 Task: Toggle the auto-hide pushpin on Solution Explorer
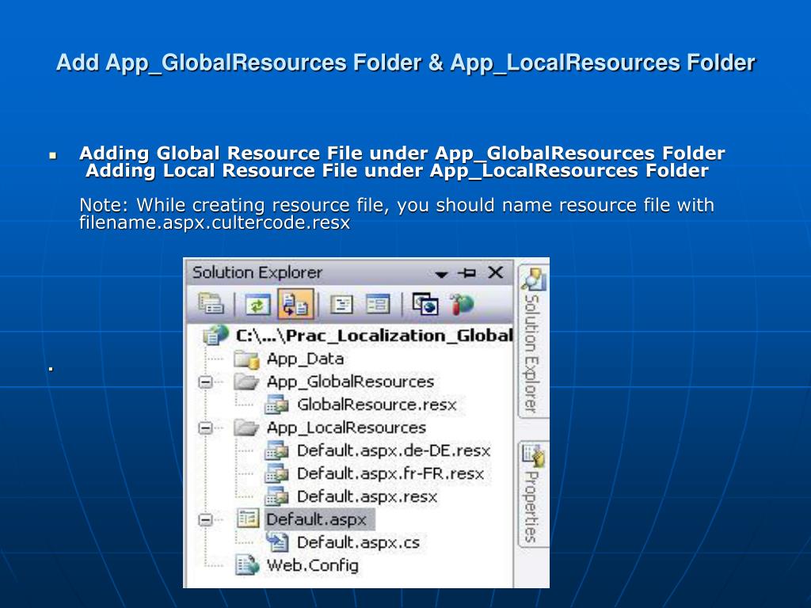[x=468, y=273]
